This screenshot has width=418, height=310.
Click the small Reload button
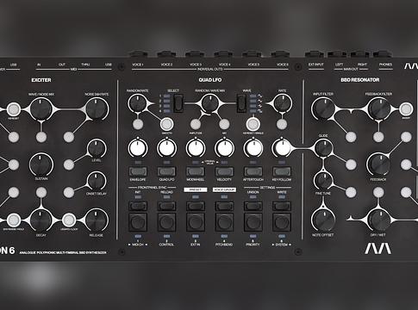[166, 206]
